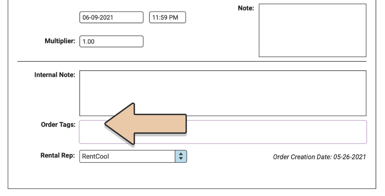
Task: Click the horizontal divider above Internal Note
Action: [x=192, y=61]
